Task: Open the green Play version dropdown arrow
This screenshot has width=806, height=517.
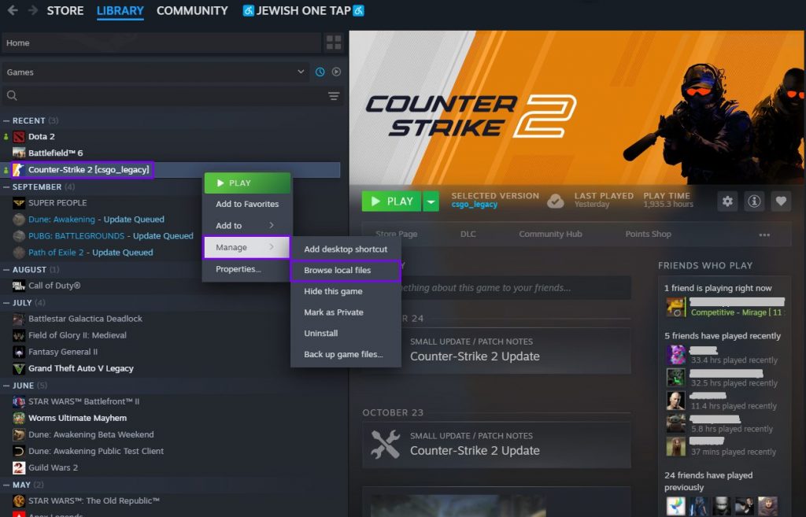Action: [x=431, y=201]
